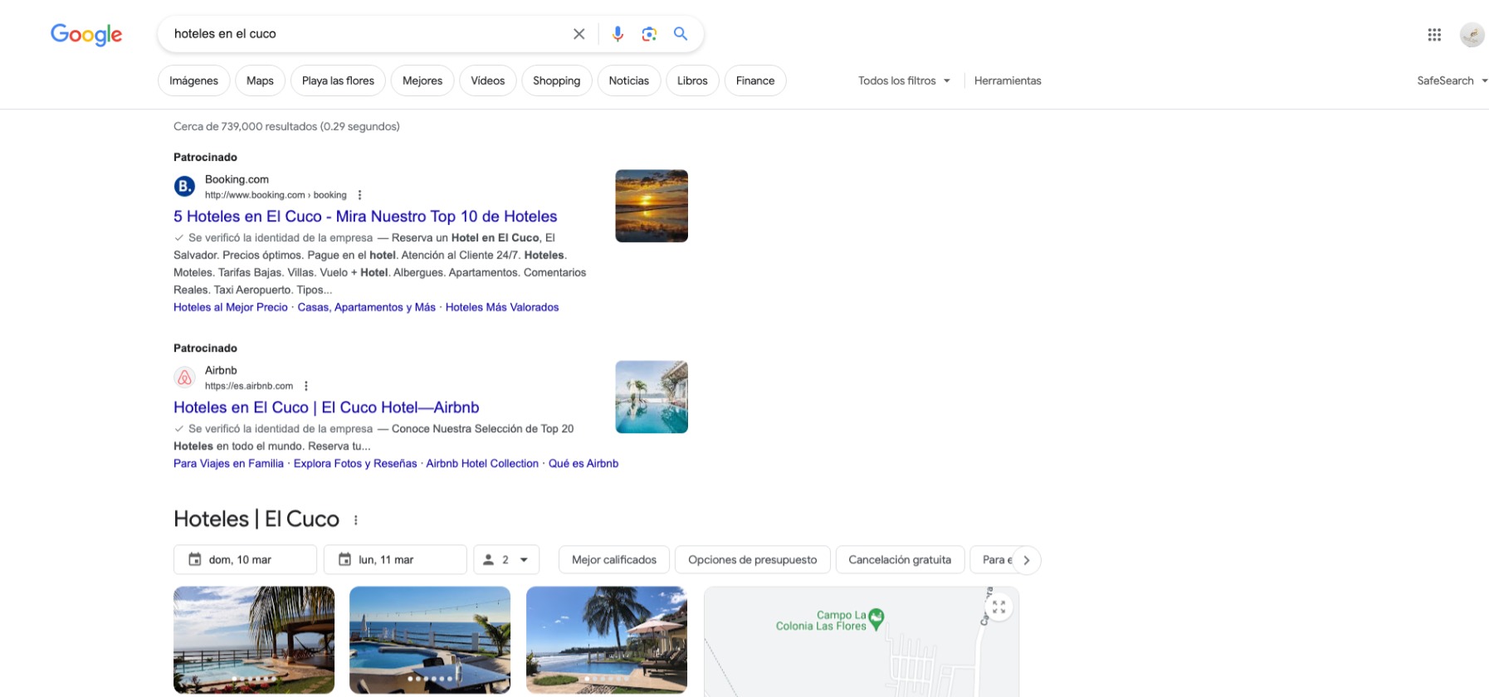Open Google Lens image search
The image size is (1489, 697).
pos(649,34)
